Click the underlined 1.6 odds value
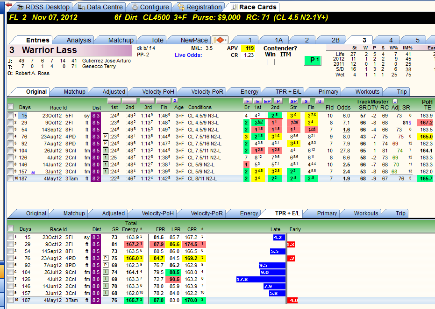 point(346,130)
